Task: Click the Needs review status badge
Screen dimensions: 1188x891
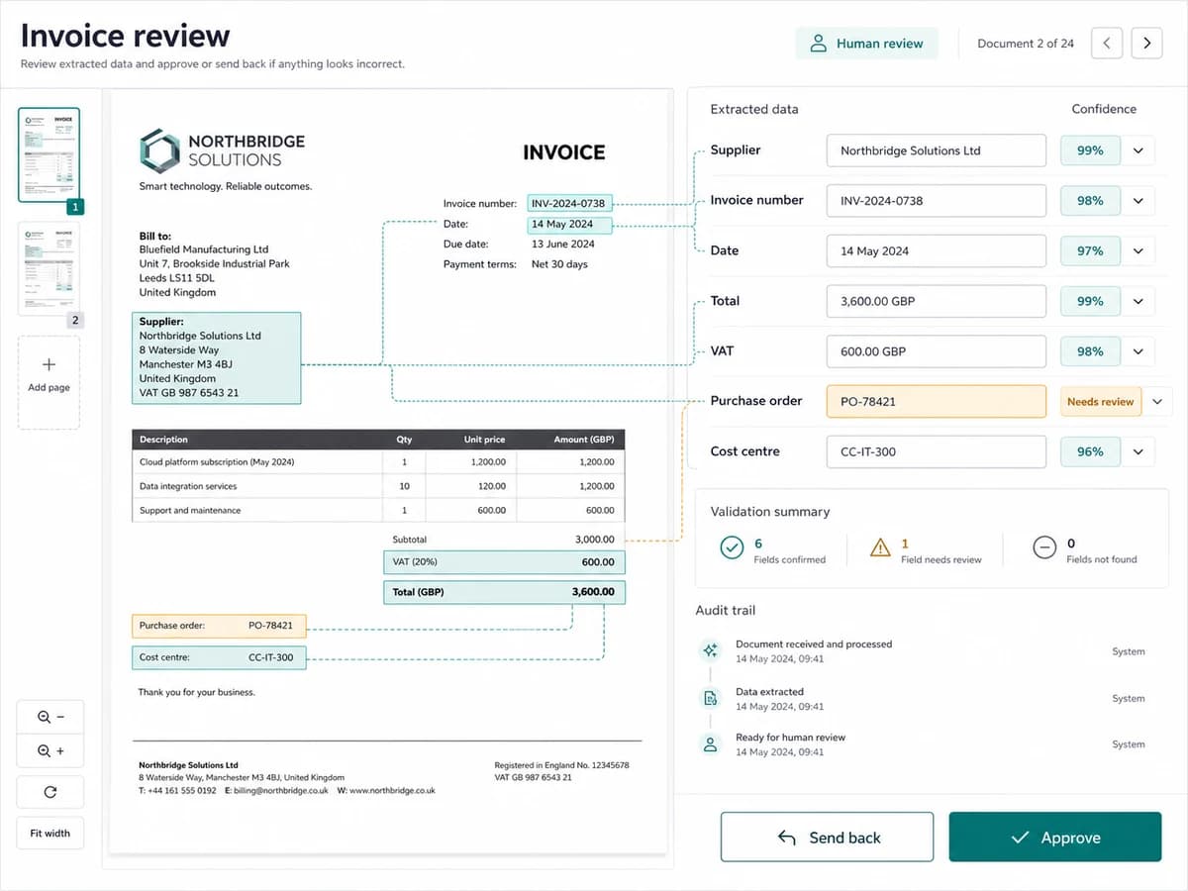Action: click(1101, 402)
